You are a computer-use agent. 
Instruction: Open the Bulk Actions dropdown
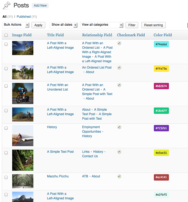click(16, 25)
